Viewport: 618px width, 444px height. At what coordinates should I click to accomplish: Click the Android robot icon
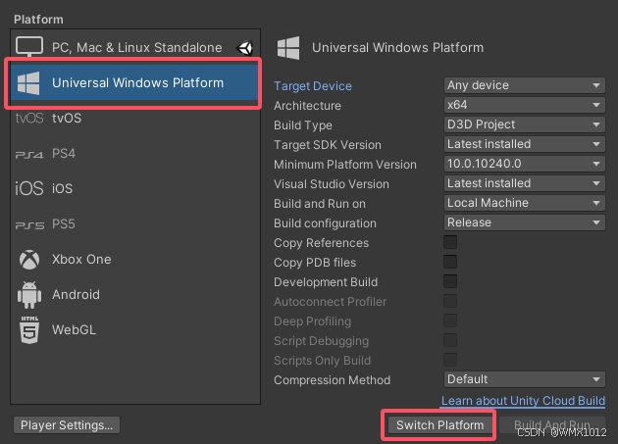click(x=29, y=295)
